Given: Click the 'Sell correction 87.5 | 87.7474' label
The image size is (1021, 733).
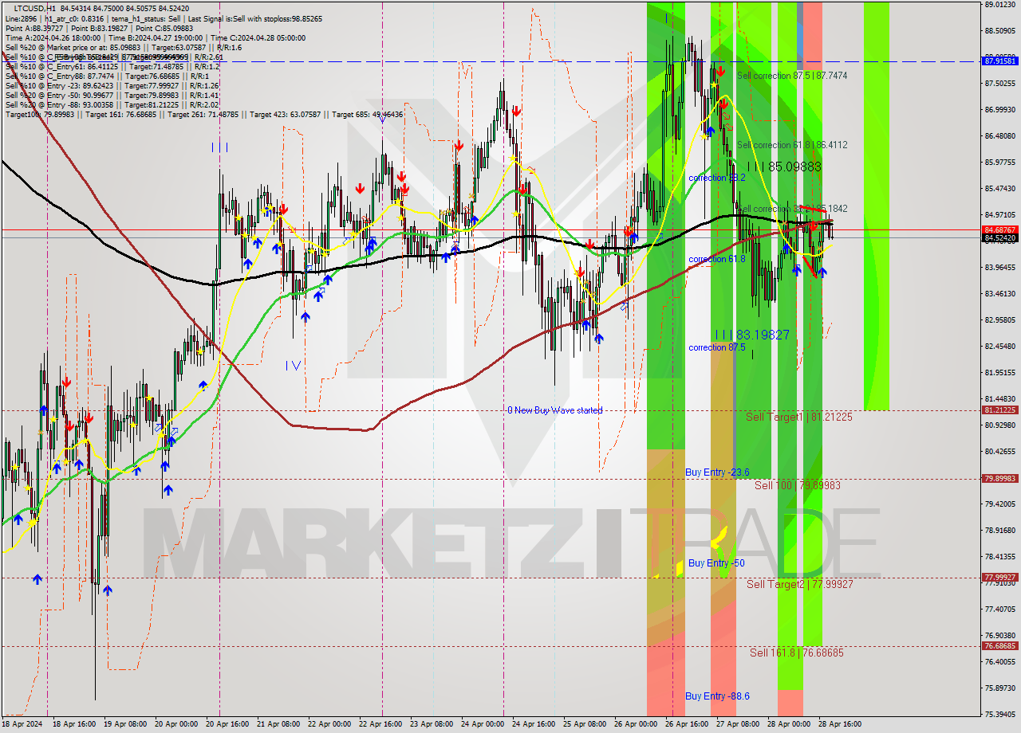Looking at the screenshot, I should (792, 76).
